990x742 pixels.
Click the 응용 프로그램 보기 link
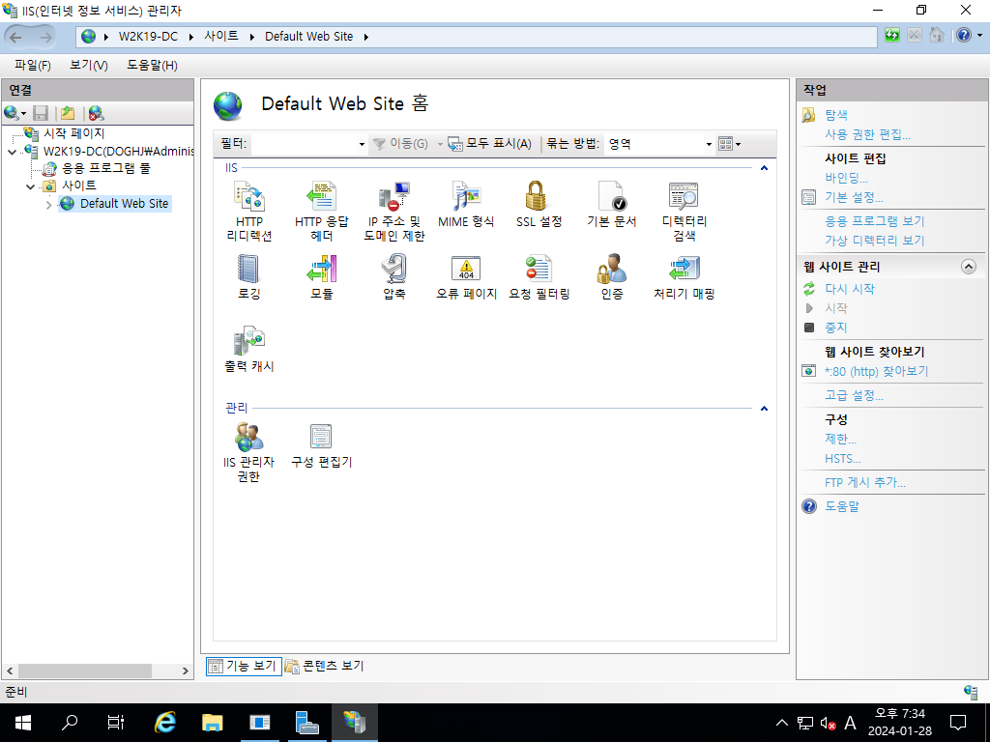point(874,221)
